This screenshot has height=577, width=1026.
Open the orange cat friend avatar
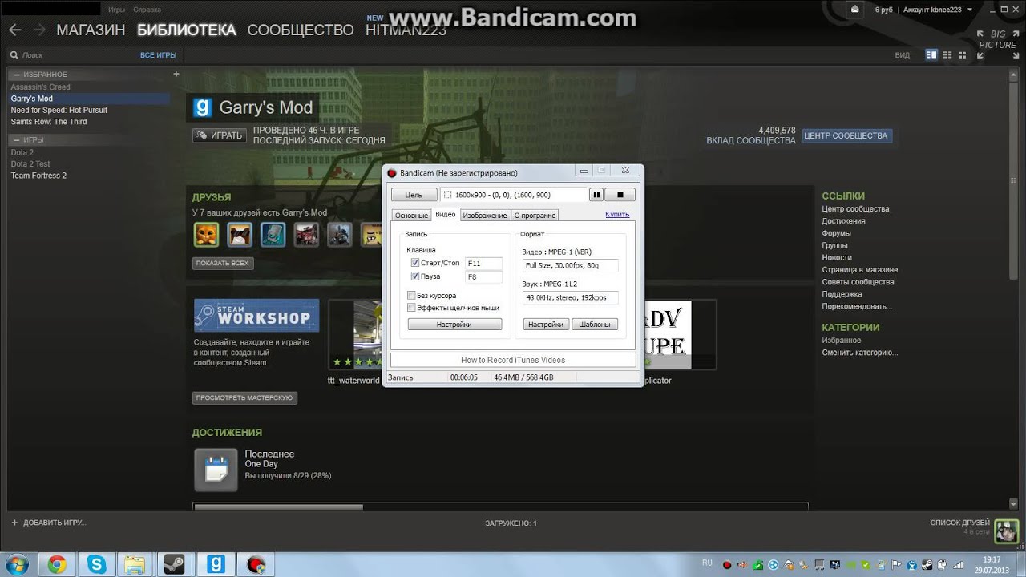pyautogui.click(x=207, y=234)
